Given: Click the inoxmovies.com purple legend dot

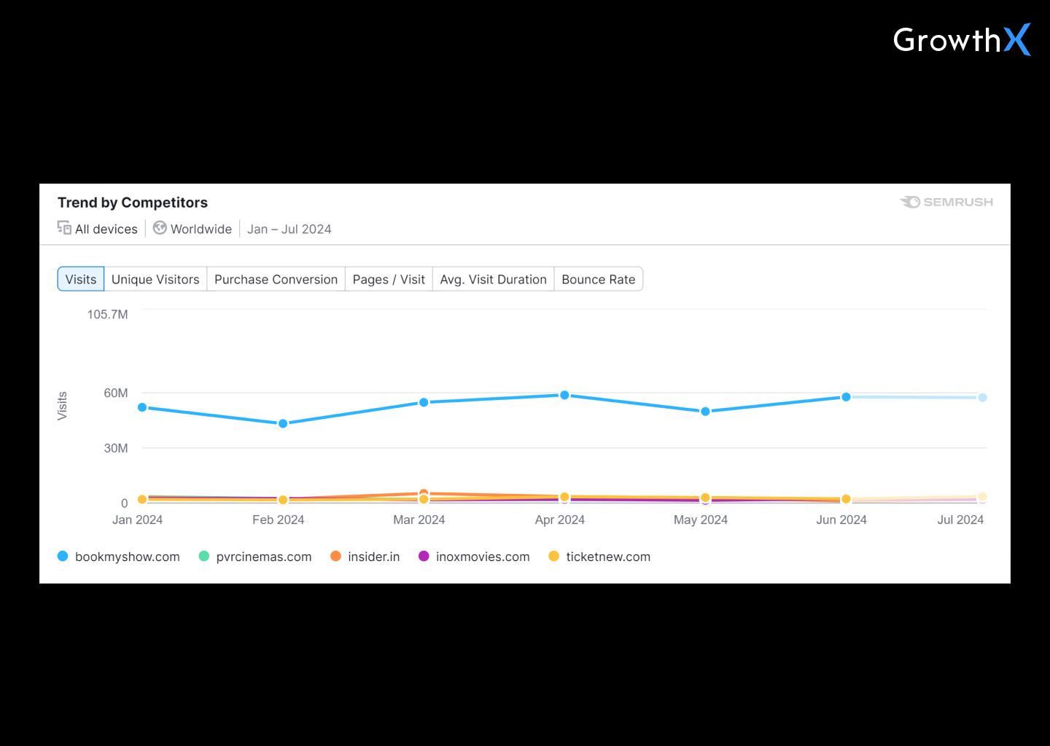Looking at the screenshot, I should pos(424,557).
